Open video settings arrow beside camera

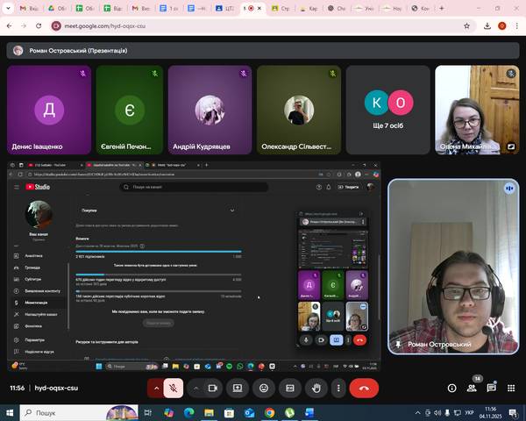(195, 388)
